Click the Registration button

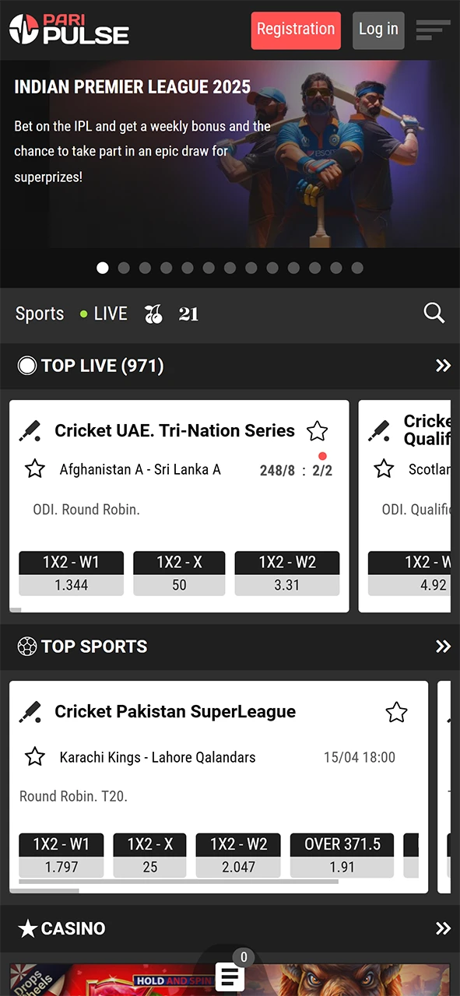pos(295,30)
